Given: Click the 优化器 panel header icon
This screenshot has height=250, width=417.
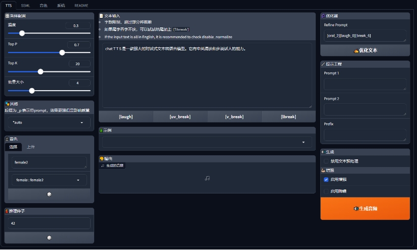Looking at the screenshot, I should click(x=323, y=16).
